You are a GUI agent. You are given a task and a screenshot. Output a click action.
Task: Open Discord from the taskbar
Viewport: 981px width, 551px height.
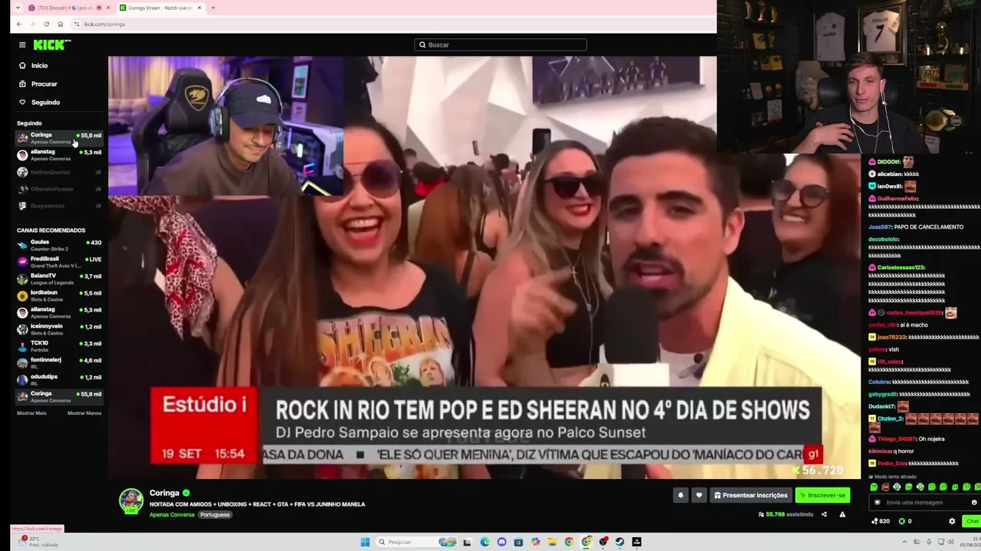pos(502,542)
